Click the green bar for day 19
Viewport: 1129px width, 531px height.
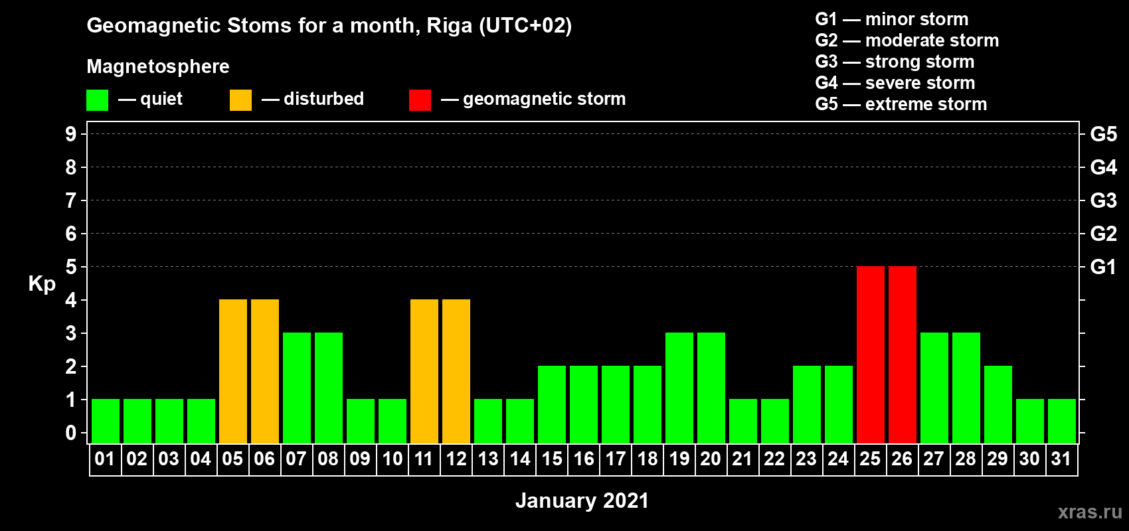[679, 388]
